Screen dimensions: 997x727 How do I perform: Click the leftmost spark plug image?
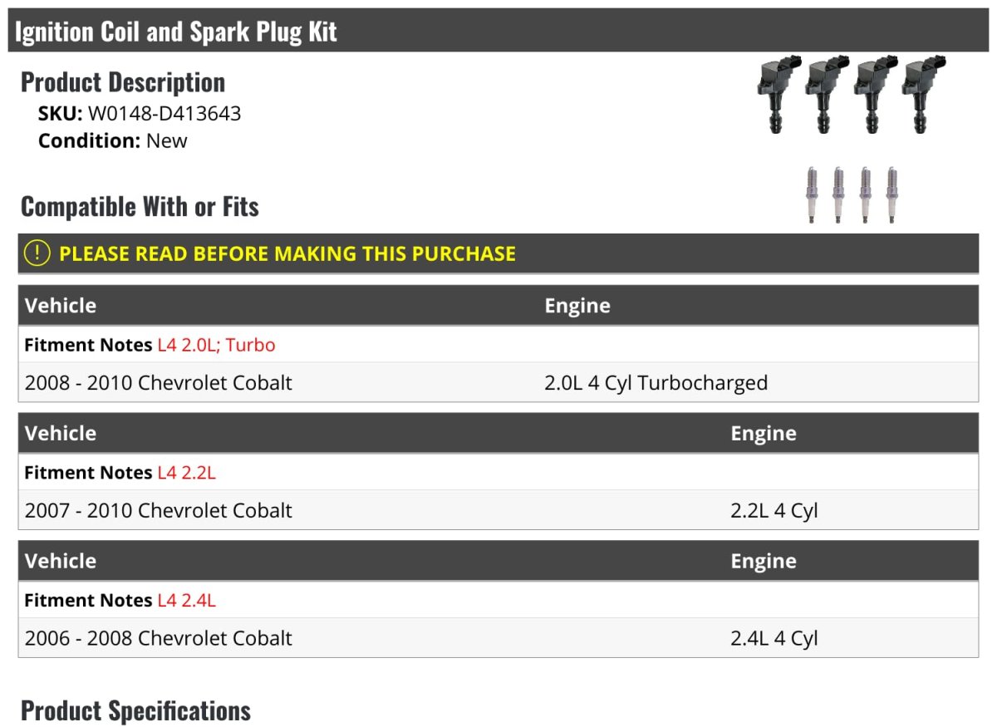coord(813,194)
